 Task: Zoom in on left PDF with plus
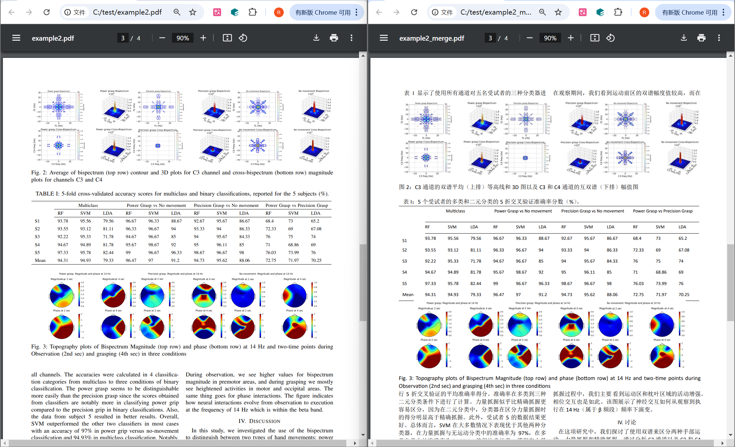(x=203, y=38)
